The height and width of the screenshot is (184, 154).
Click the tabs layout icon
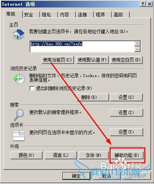(19, 135)
